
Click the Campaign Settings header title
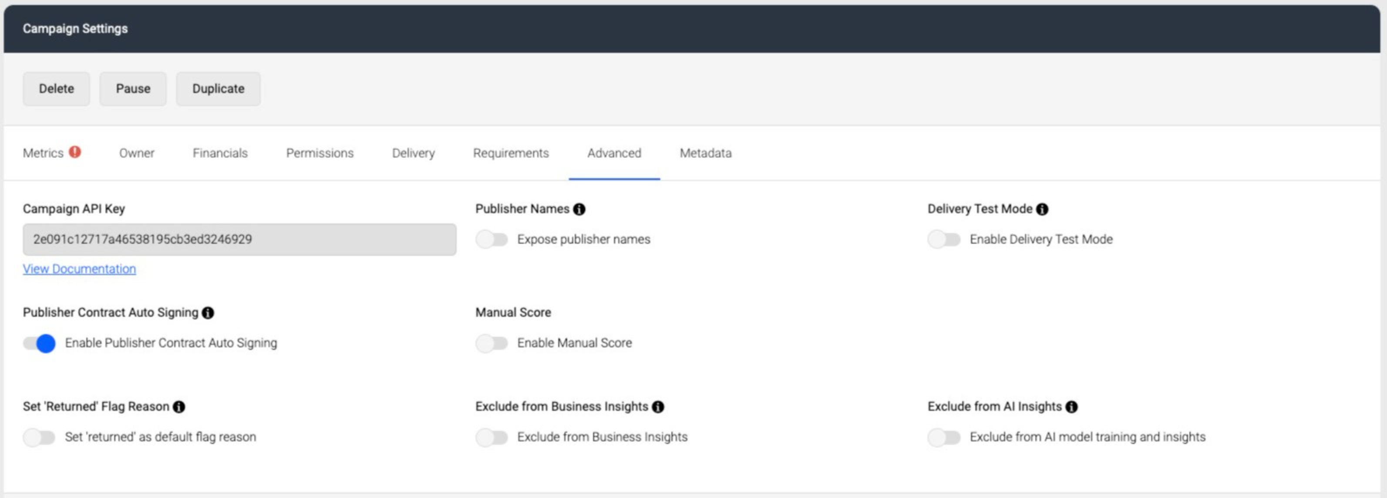[75, 29]
